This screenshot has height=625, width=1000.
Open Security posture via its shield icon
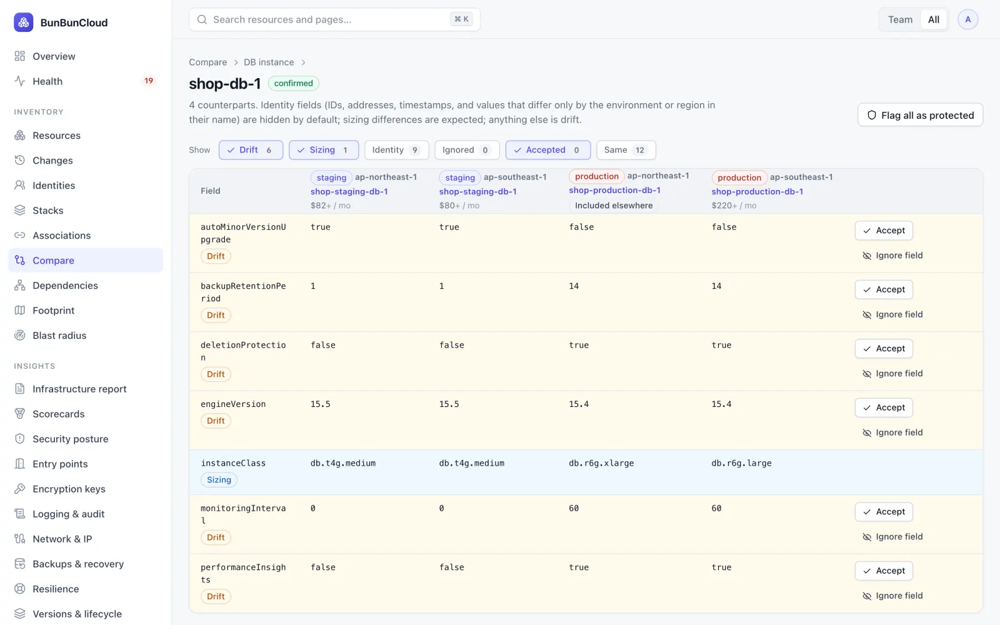[x=20, y=439]
